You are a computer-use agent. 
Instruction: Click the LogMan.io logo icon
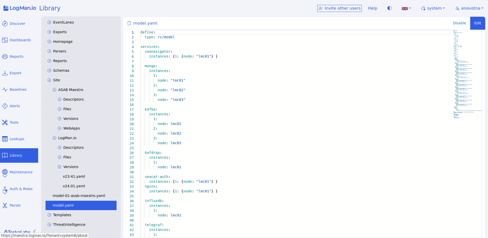coord(6,8)
